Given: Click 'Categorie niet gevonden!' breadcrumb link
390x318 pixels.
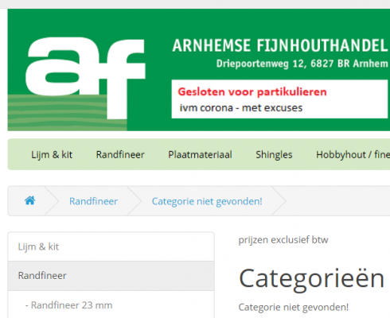Looking at the screenshot, I should pos(207,201).
